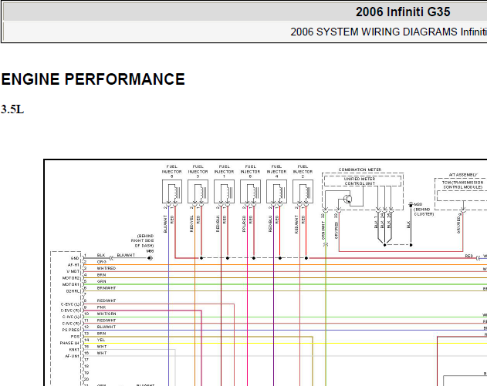Click the "WHT" wire label at pin 16
Screen dimensions: 487x386
[102, 353]
